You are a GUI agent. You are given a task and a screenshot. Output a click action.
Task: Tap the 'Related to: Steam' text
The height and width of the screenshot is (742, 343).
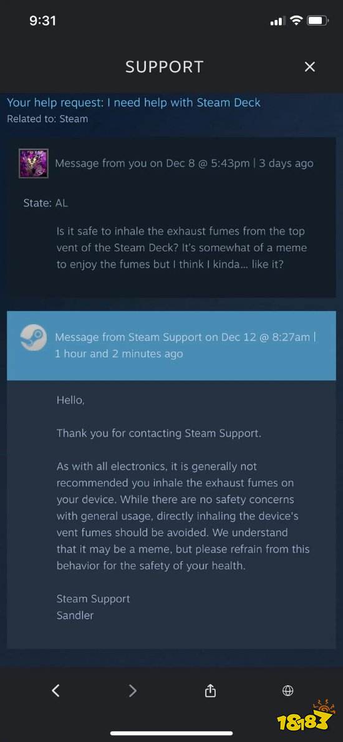tap(47, 118)
